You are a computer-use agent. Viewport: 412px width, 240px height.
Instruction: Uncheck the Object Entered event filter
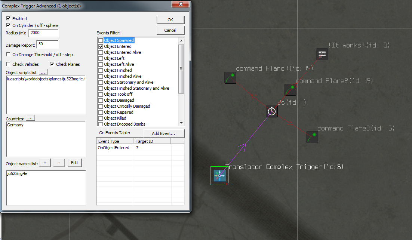point(101,46)
